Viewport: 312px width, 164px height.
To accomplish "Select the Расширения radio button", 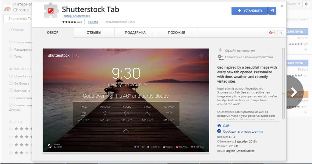I will pos(11,49).
